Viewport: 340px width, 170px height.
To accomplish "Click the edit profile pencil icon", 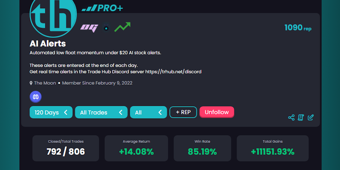I will tap(310, 117).
